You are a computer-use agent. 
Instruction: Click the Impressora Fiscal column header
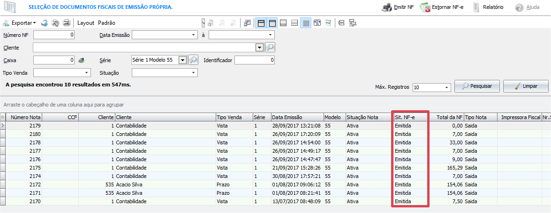pyautogui.click(x=519, y=117)
